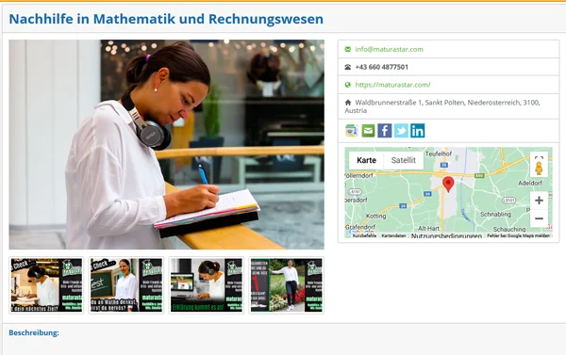566x355 pixels.
Task: Click the Alt-Hart place label on the map
Action: pyautogui.click(x=428, y=229)
